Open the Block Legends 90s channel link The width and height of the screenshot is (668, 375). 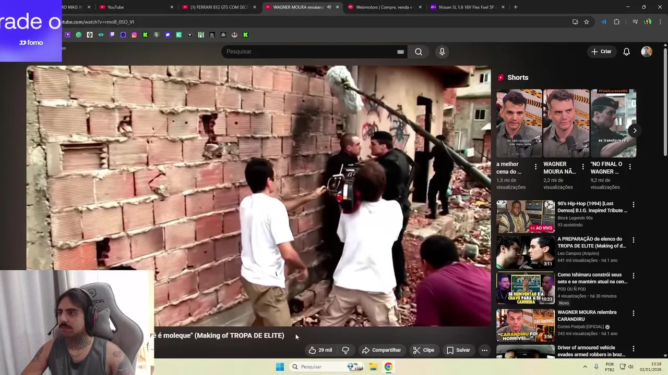575,218
